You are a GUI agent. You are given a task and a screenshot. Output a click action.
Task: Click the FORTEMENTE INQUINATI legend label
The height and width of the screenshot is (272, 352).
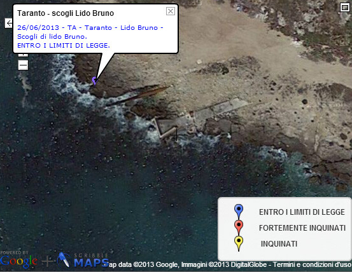point(302,228)
